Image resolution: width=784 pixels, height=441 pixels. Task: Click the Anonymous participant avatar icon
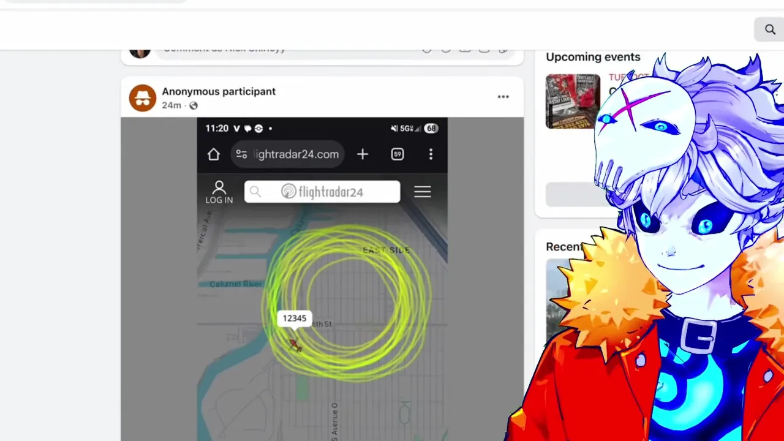[143, 98]
